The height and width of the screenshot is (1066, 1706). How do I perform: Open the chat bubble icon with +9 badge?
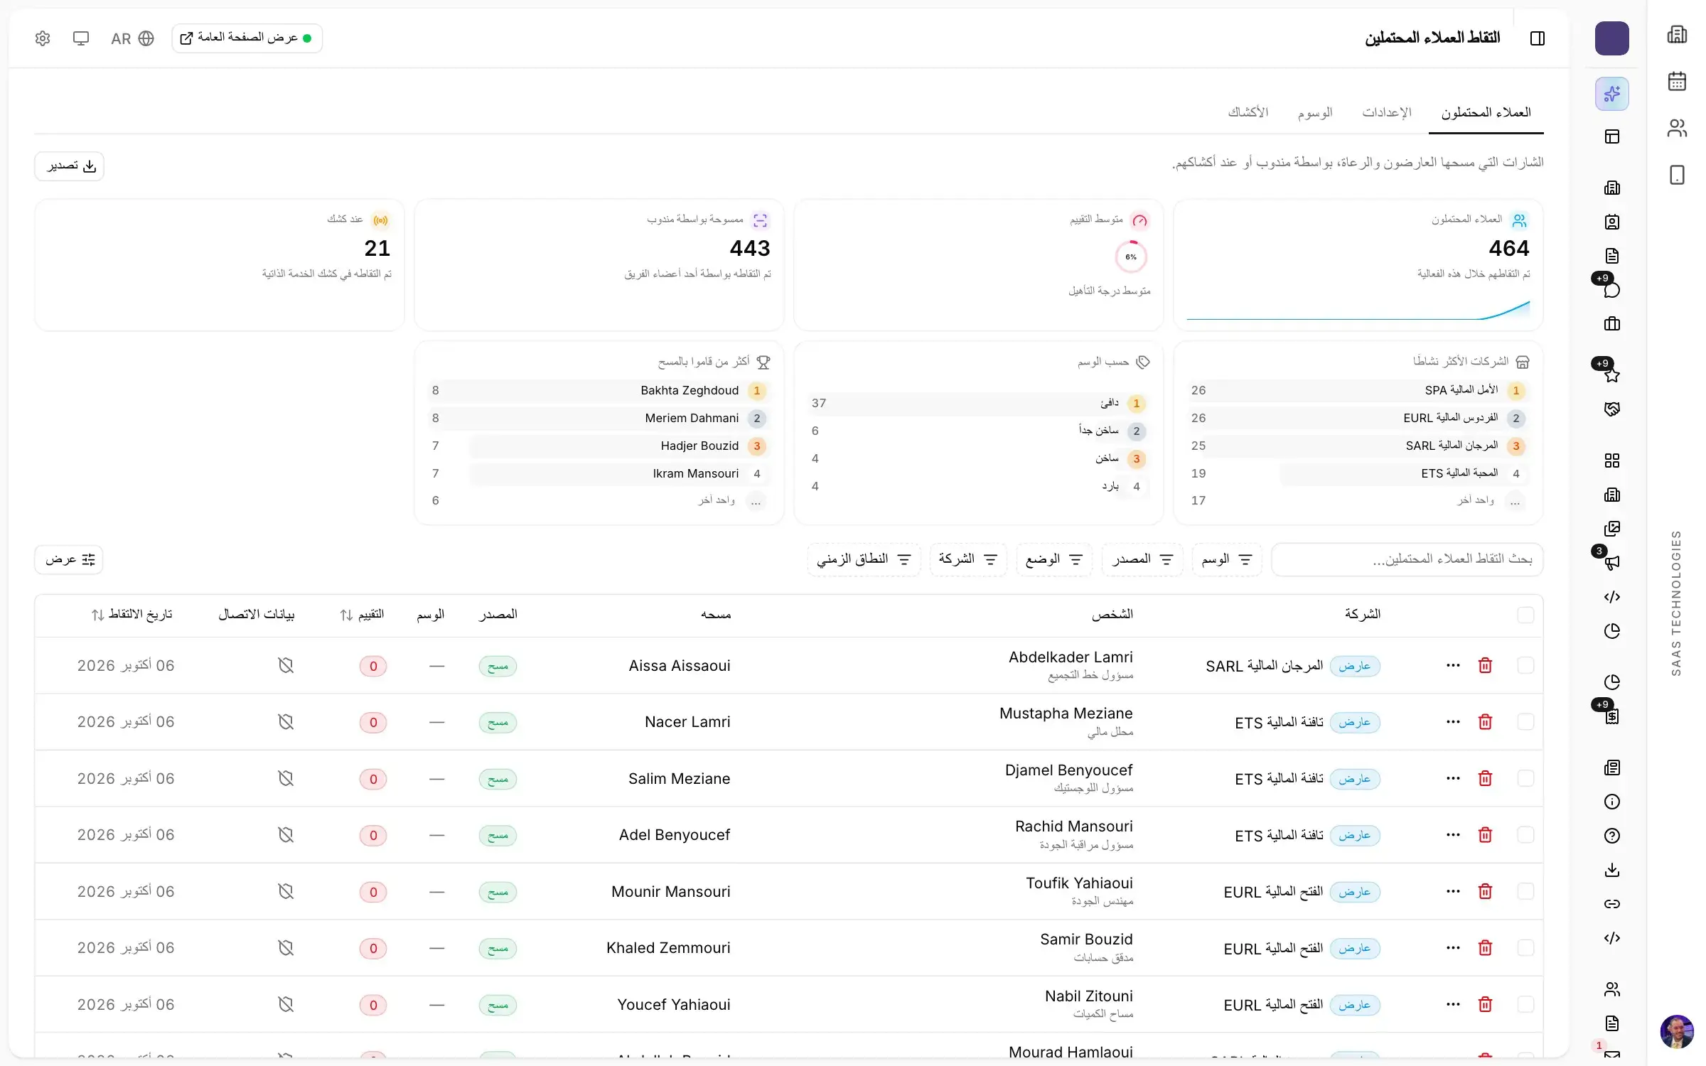point(1612,290)
